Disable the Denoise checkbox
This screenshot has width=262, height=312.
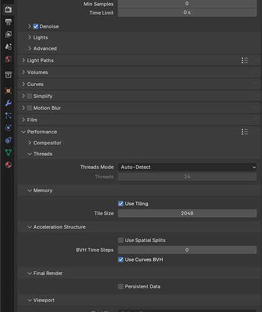(36, 26)
